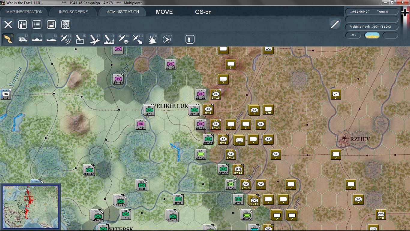Select the purple infantry unit 19=22
This screenshot has height=231, width=410.
click(170, 64)
